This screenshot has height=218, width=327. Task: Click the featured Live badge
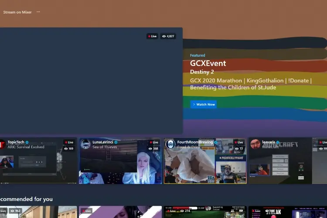click(x=152, y=36)
